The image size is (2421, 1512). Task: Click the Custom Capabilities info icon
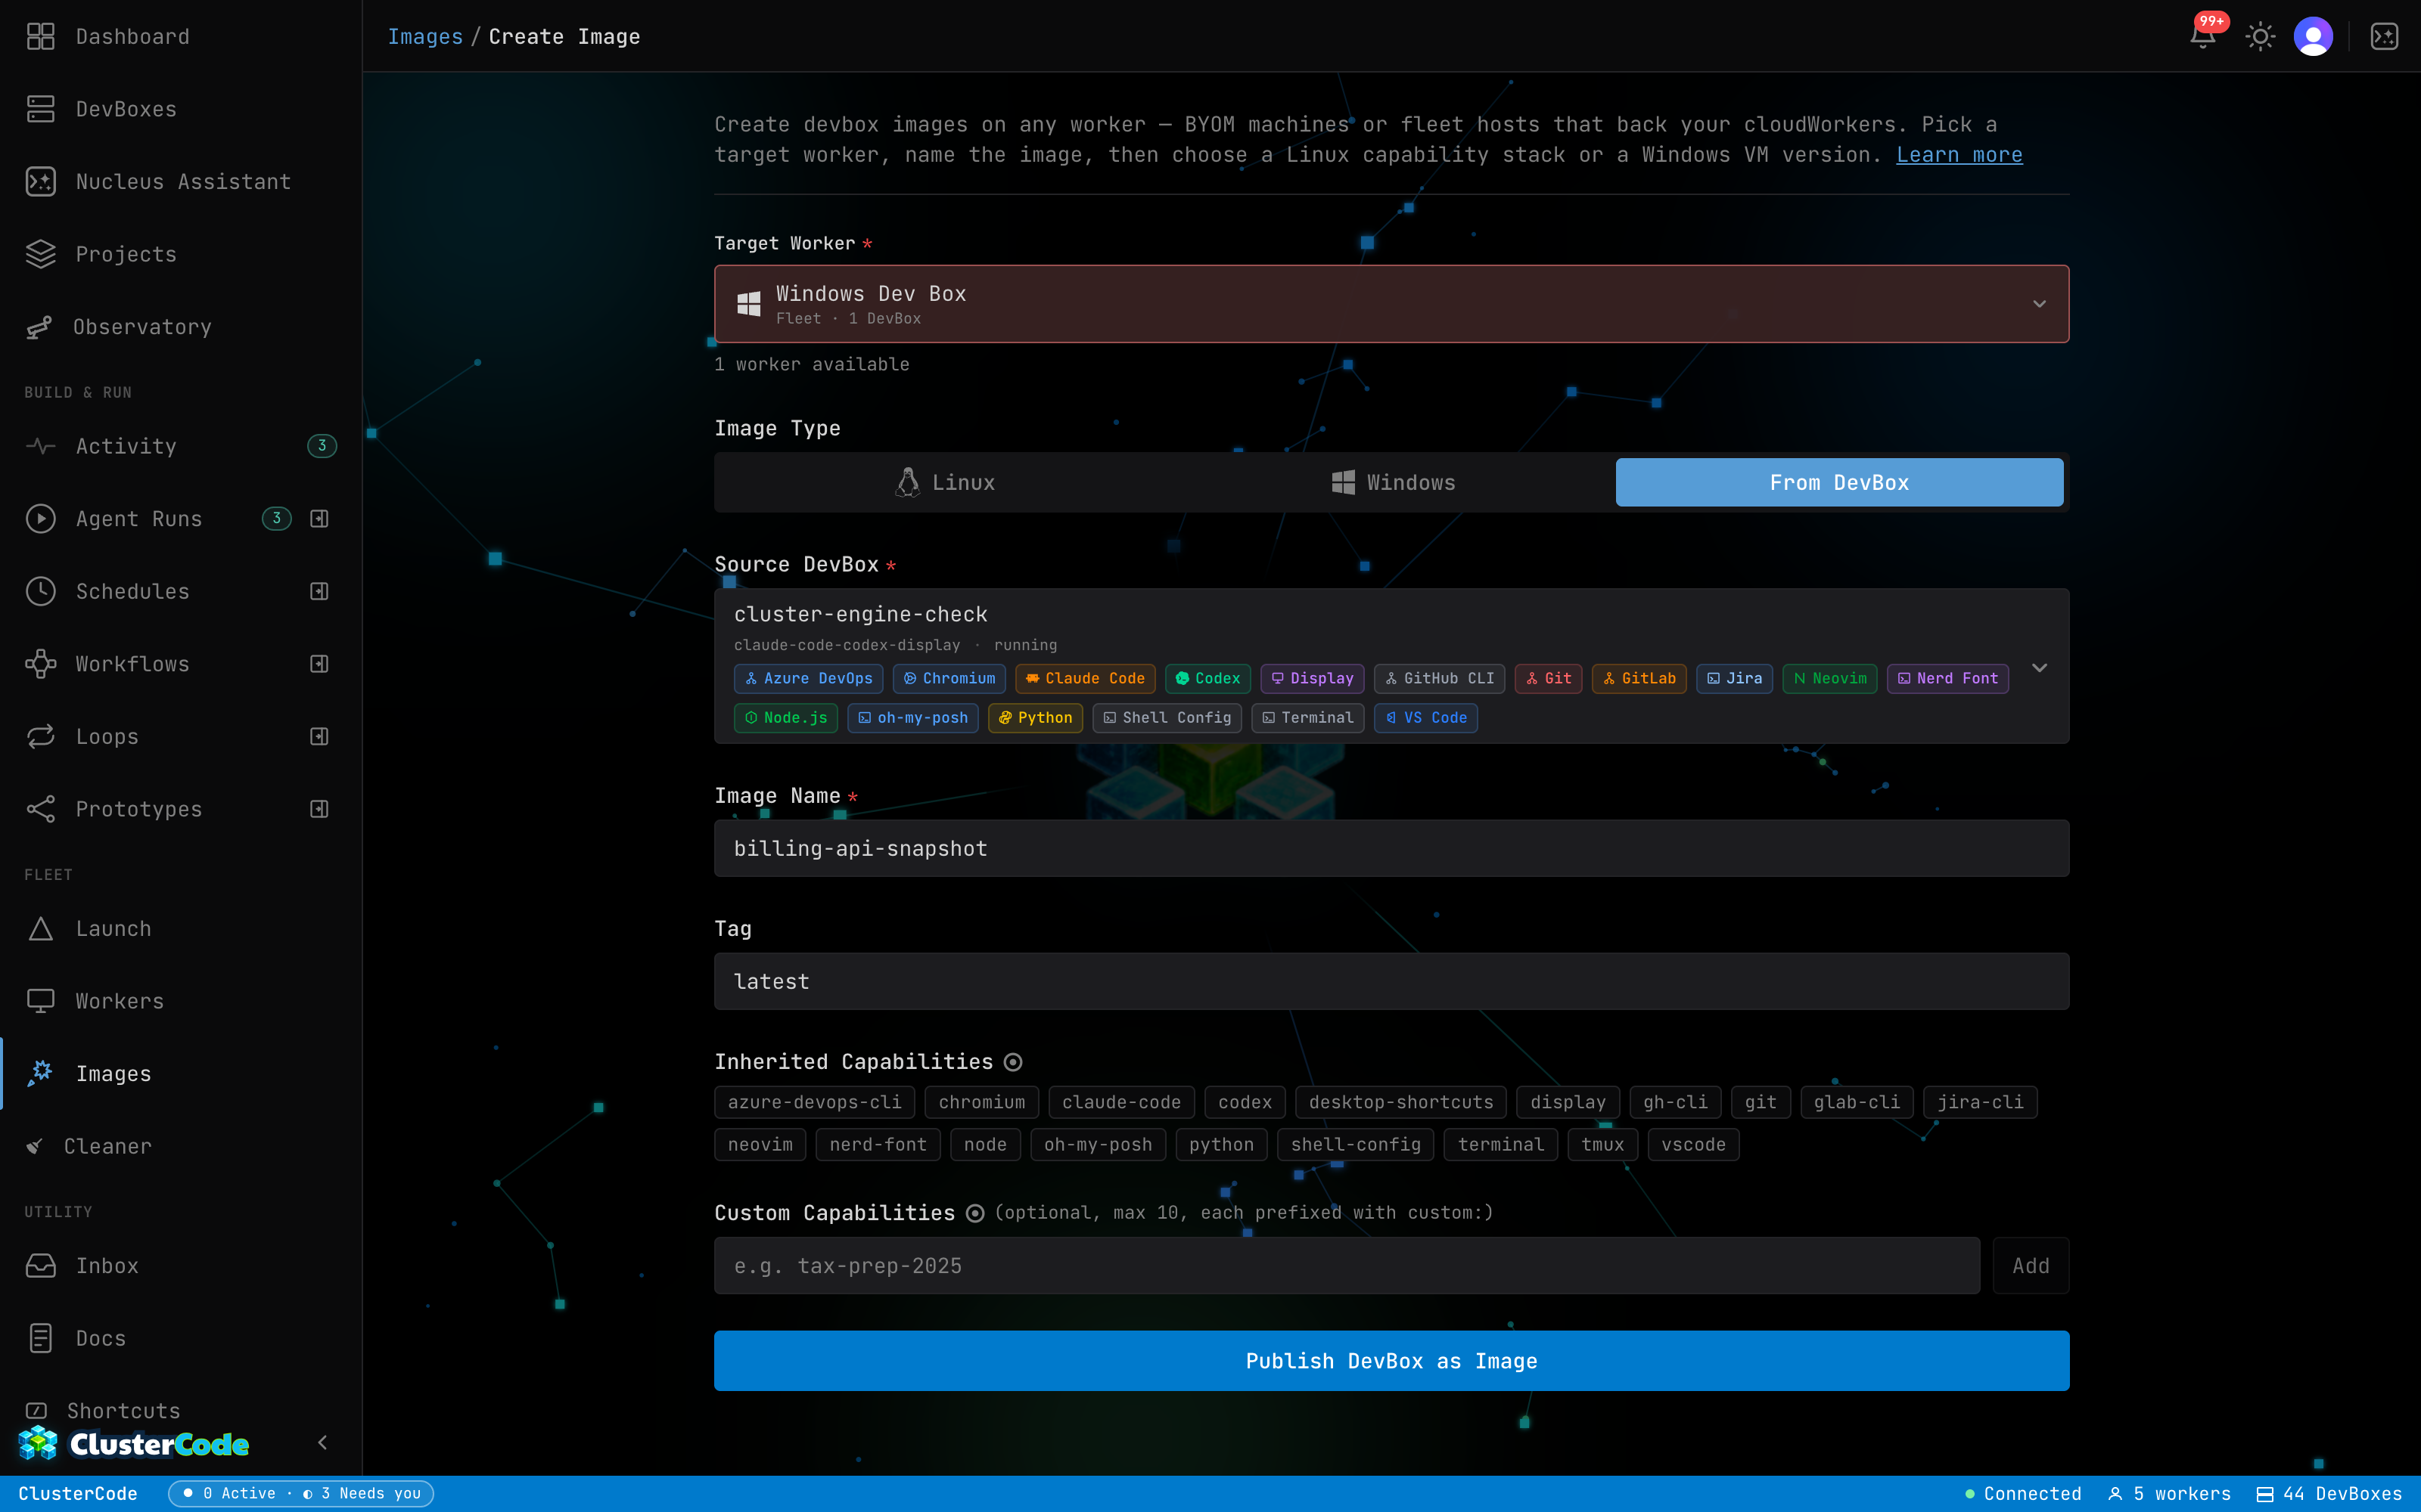974,1213
